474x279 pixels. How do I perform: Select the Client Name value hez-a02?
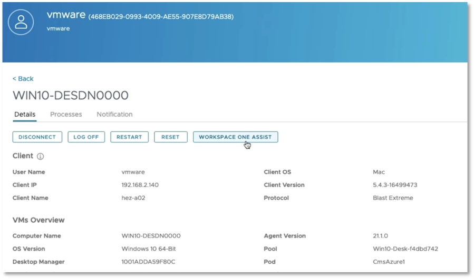tap(133, 198)
